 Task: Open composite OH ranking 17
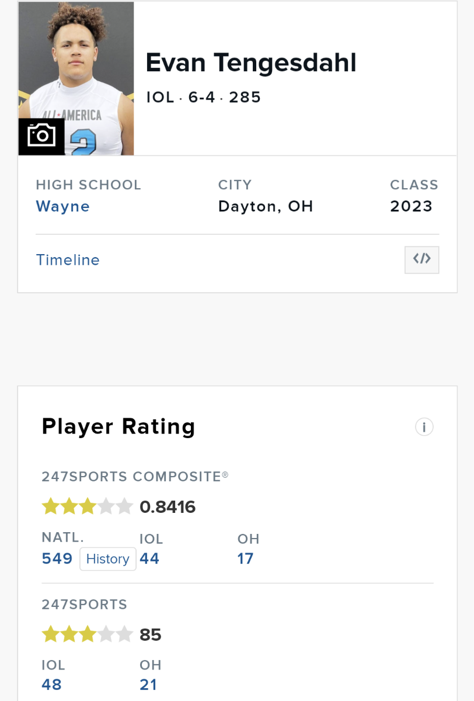click(x=245, y=558)
